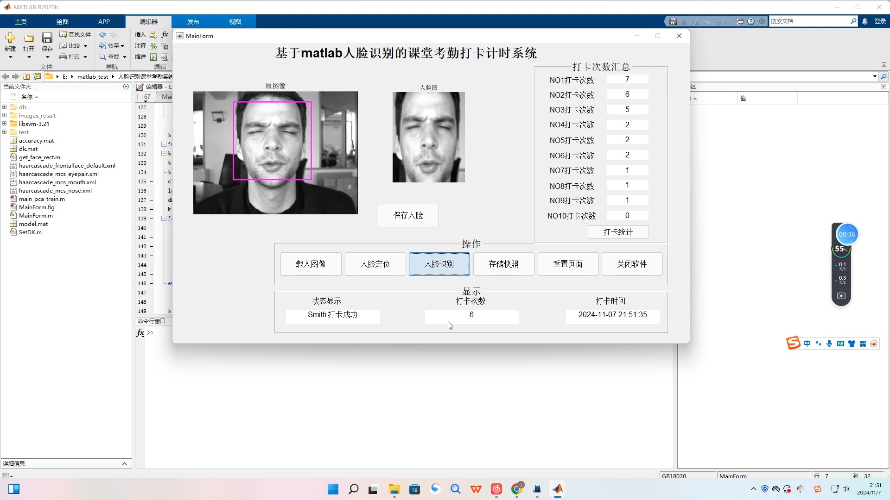Click the help question mark icon

[751, 21]
